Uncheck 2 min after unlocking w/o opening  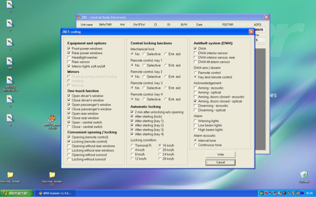coord(132,112)
